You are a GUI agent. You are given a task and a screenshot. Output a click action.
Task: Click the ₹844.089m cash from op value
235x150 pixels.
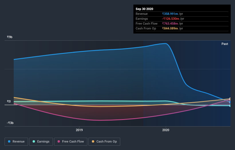pos(170,28)
